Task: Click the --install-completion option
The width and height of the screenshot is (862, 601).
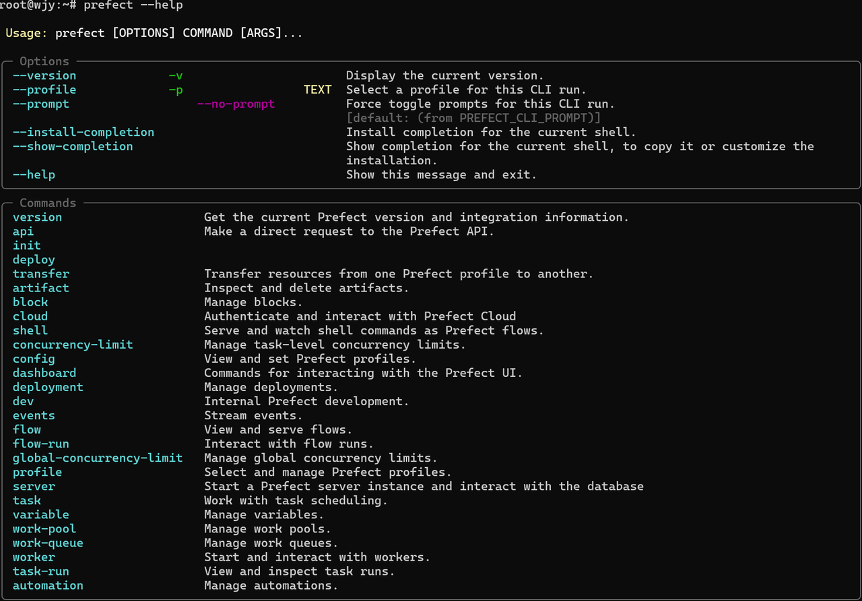Action: click(x=84, y=132)
